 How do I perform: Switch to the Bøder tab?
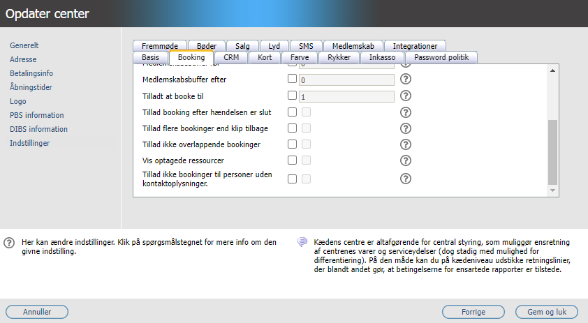207,46
